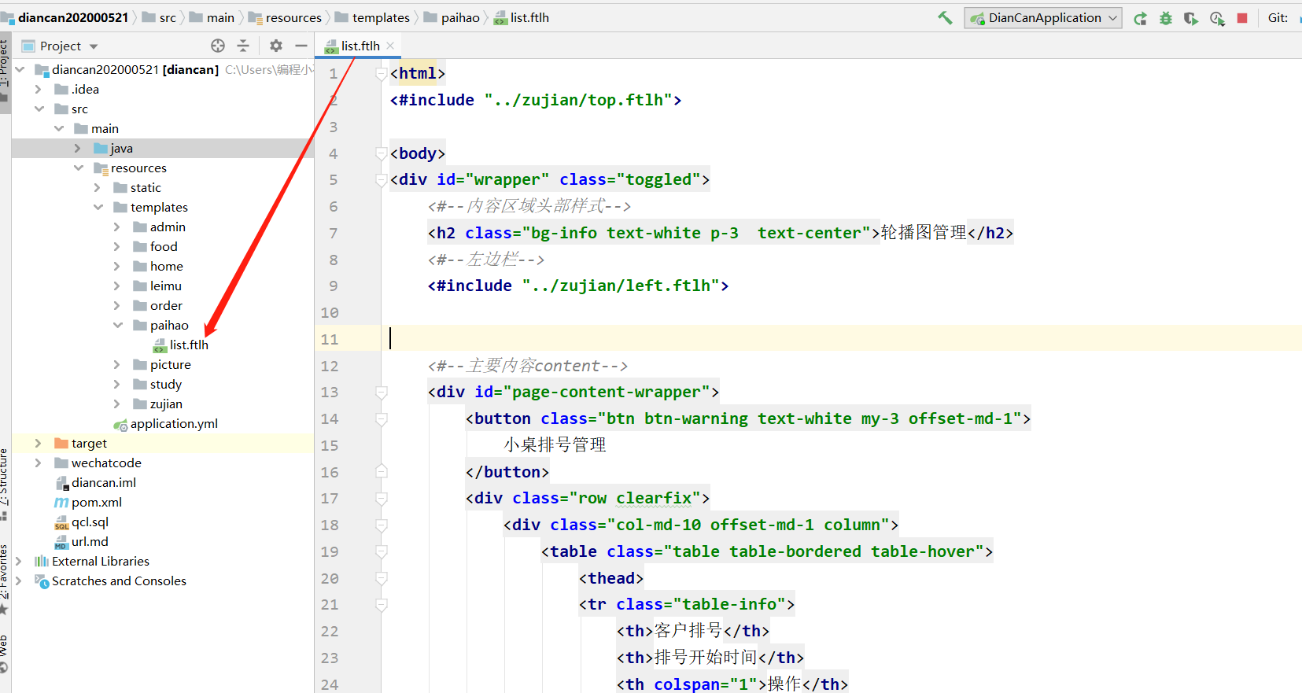The width and height of the screenshot is (1302, 693).
Task: Expand the .idea folder
Action: (x=38, y=89)
